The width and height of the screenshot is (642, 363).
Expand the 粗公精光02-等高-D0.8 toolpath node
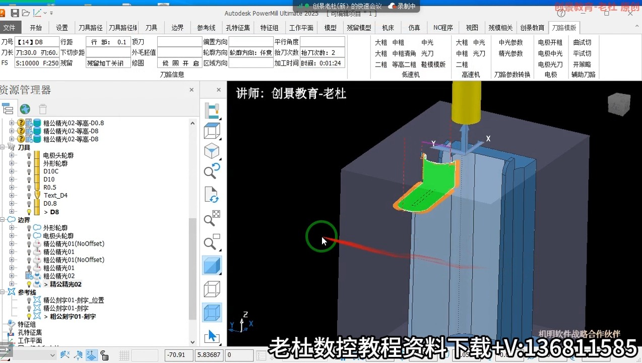point(12,123)
